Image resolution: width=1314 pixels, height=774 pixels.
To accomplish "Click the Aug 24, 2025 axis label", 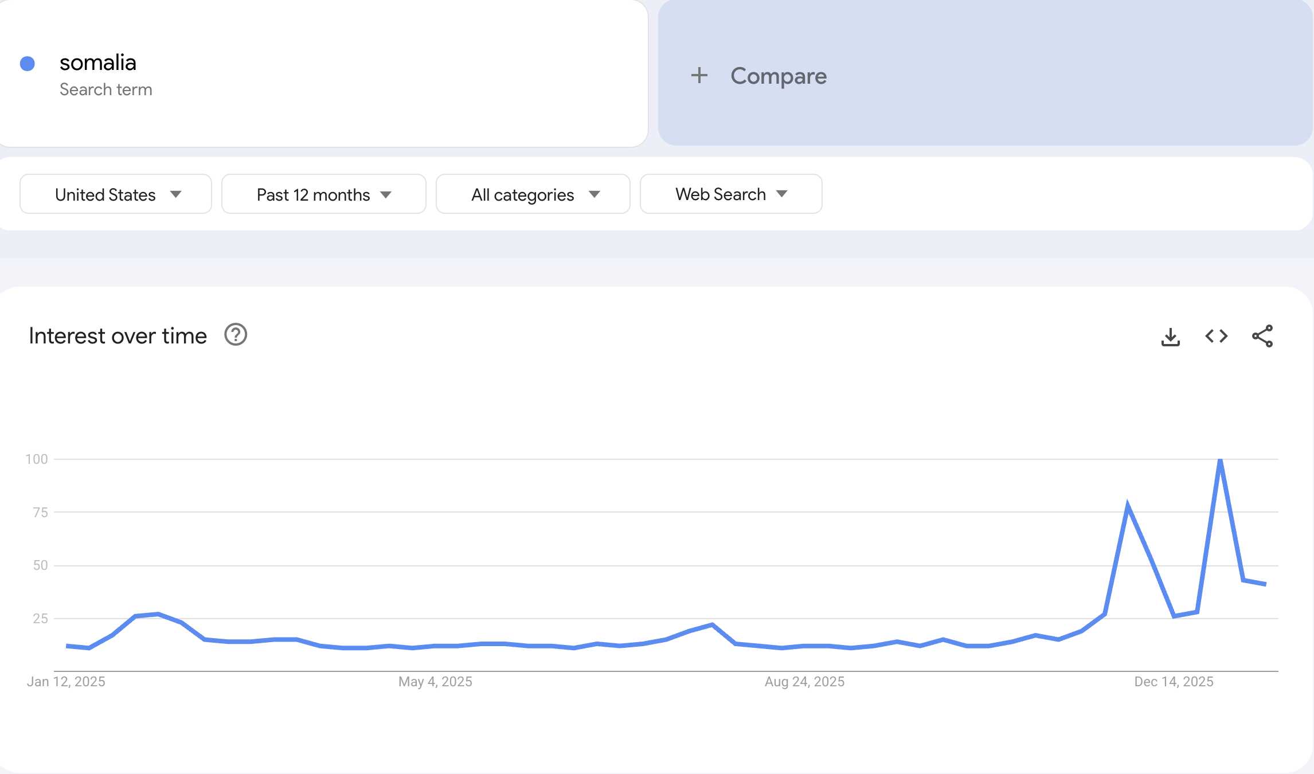I will (x=804, y=682).
